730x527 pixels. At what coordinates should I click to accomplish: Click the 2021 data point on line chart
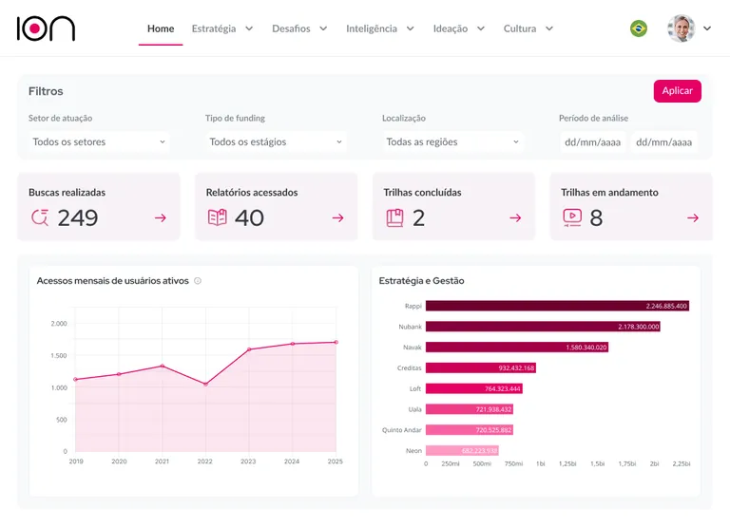tap(162, 366)
